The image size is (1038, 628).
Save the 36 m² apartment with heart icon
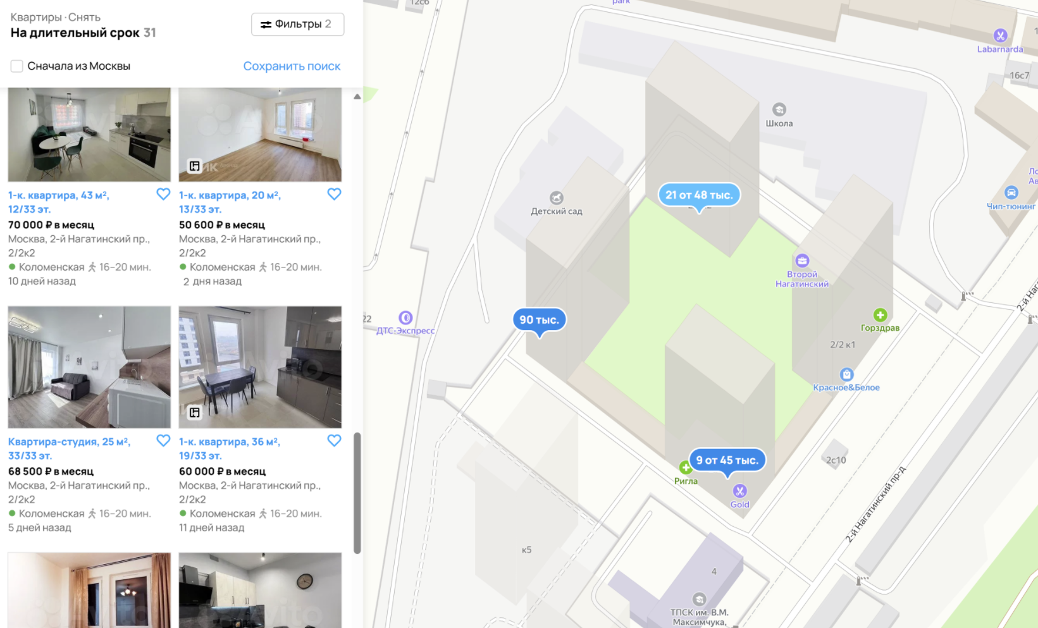[334, 440]
